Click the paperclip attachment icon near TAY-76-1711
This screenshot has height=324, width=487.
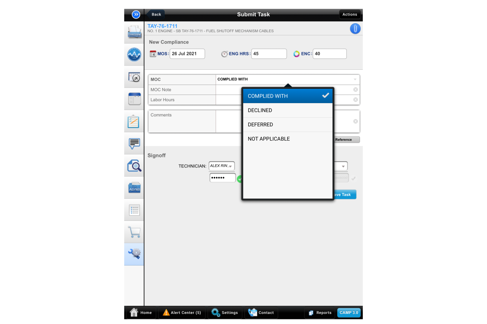tap(355, 28)
